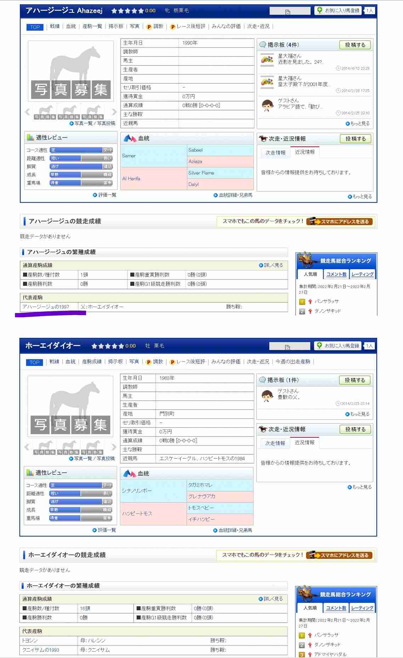Viewport: 403px width, 658px height.
Task: Open 血統 tab in Ahazeej navigation
Action: click(71, 27)
